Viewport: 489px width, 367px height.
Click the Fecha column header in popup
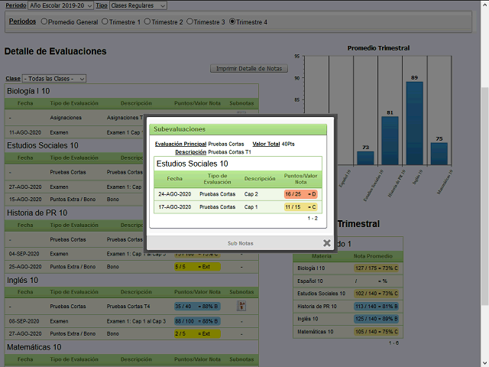175,179
